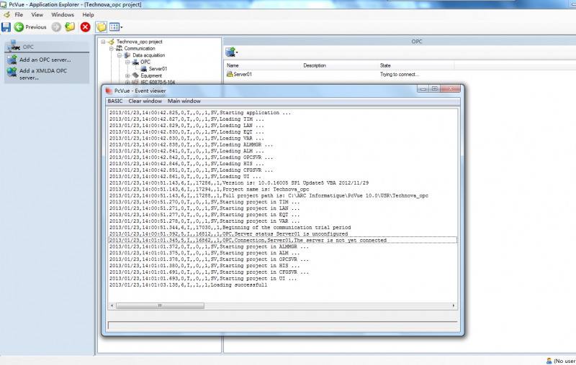The height and width of the screenshot is (365, 576).
Task: Expand the IEC 60870-5-104 tree node
Action: pyautogui.click(x=127, y=82)
